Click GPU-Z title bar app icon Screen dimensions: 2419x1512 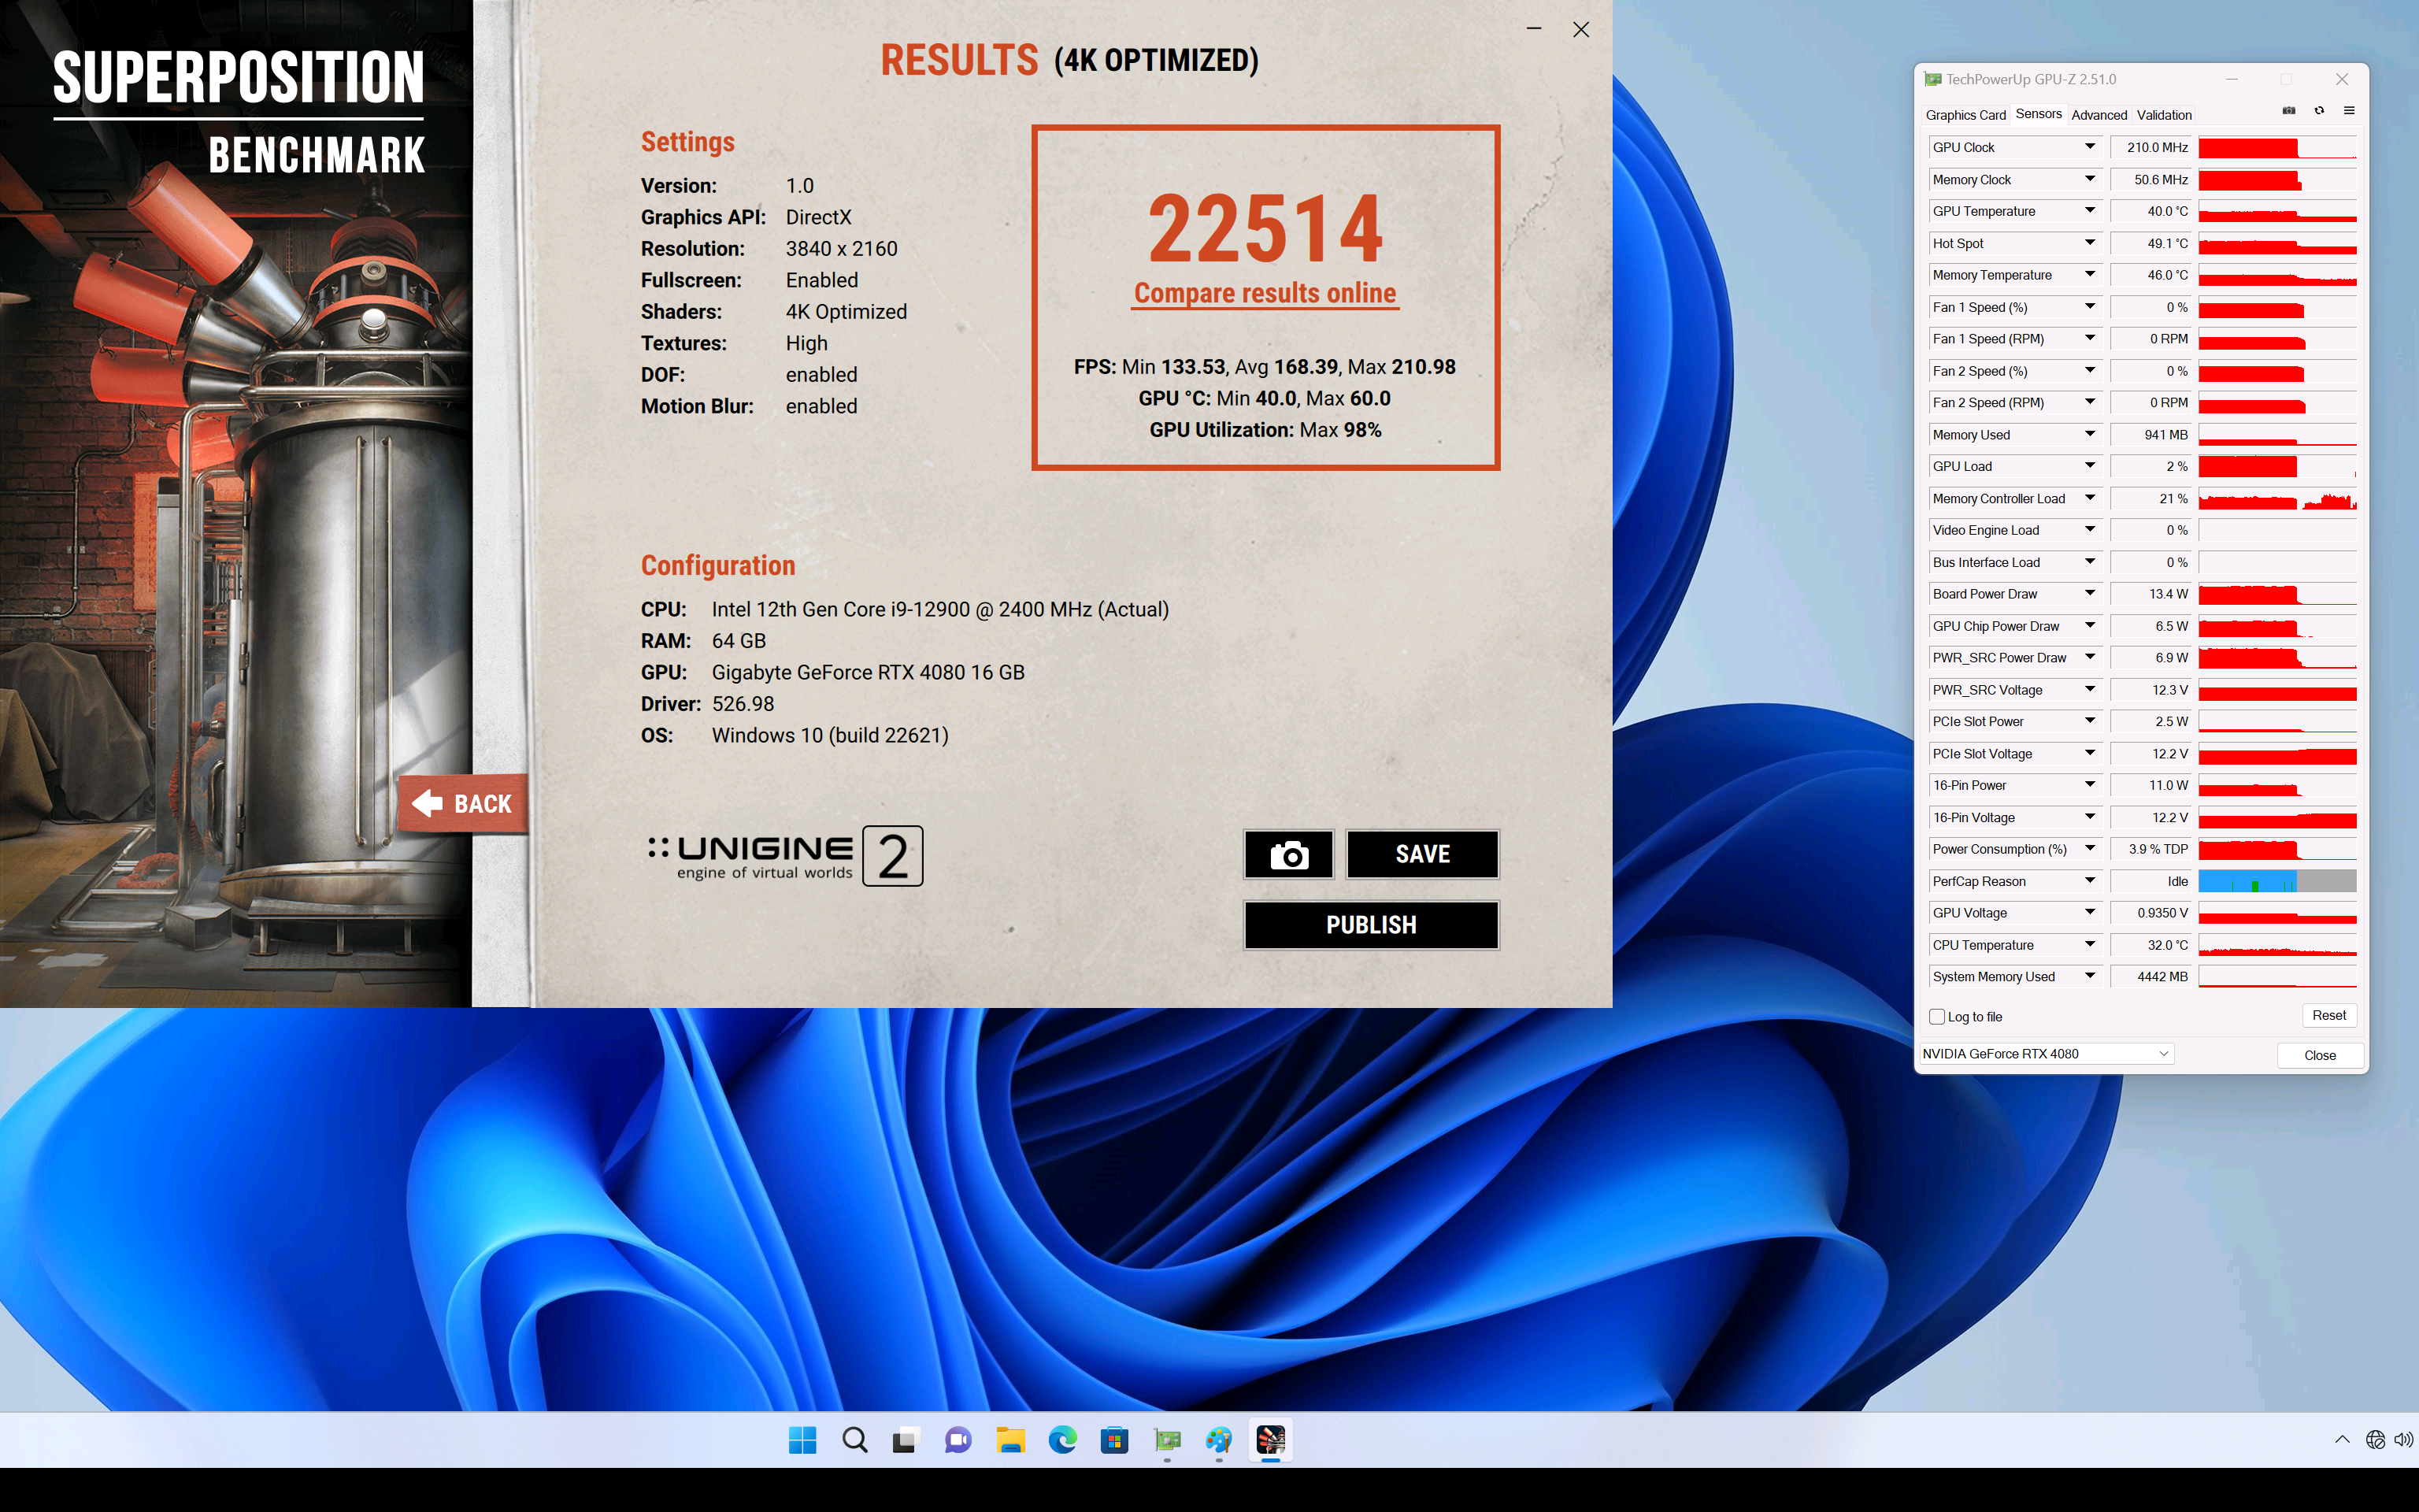[x=1933, y=79]
